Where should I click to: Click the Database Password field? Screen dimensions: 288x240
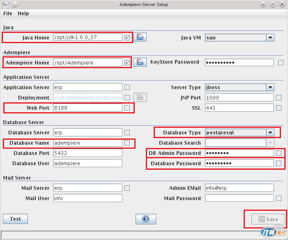pos(240,164)
